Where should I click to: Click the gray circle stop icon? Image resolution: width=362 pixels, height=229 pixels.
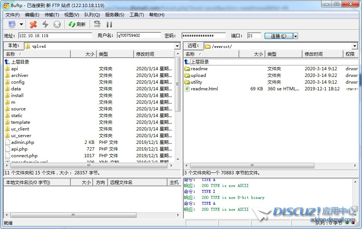coord(57,25)
